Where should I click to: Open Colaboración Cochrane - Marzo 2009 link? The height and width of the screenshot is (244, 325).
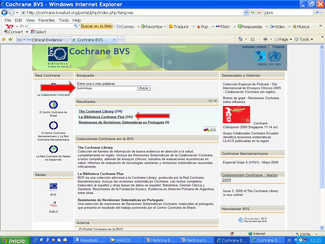[x=250, y=177]
